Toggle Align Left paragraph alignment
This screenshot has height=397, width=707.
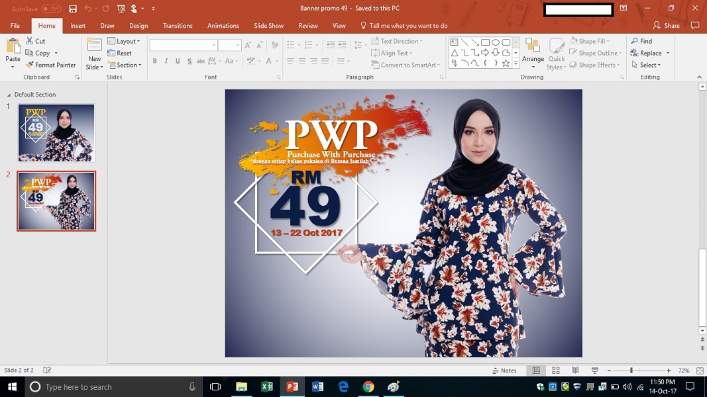coord(291,61)
